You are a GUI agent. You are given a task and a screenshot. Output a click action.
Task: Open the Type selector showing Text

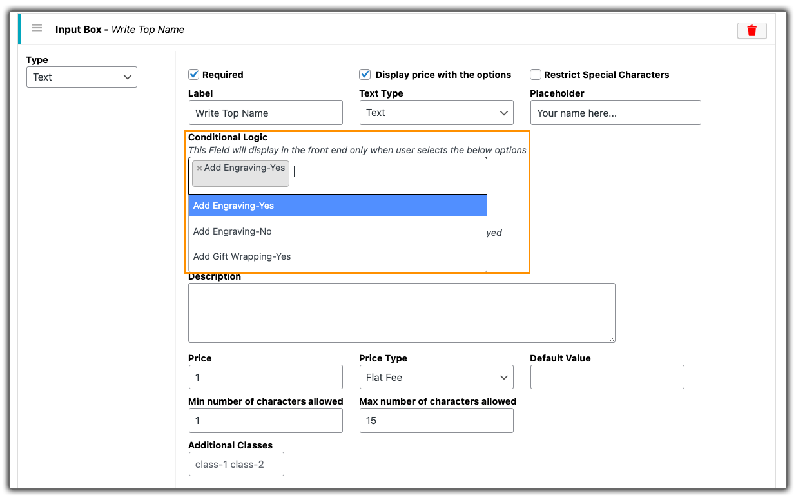click(81, 77)
